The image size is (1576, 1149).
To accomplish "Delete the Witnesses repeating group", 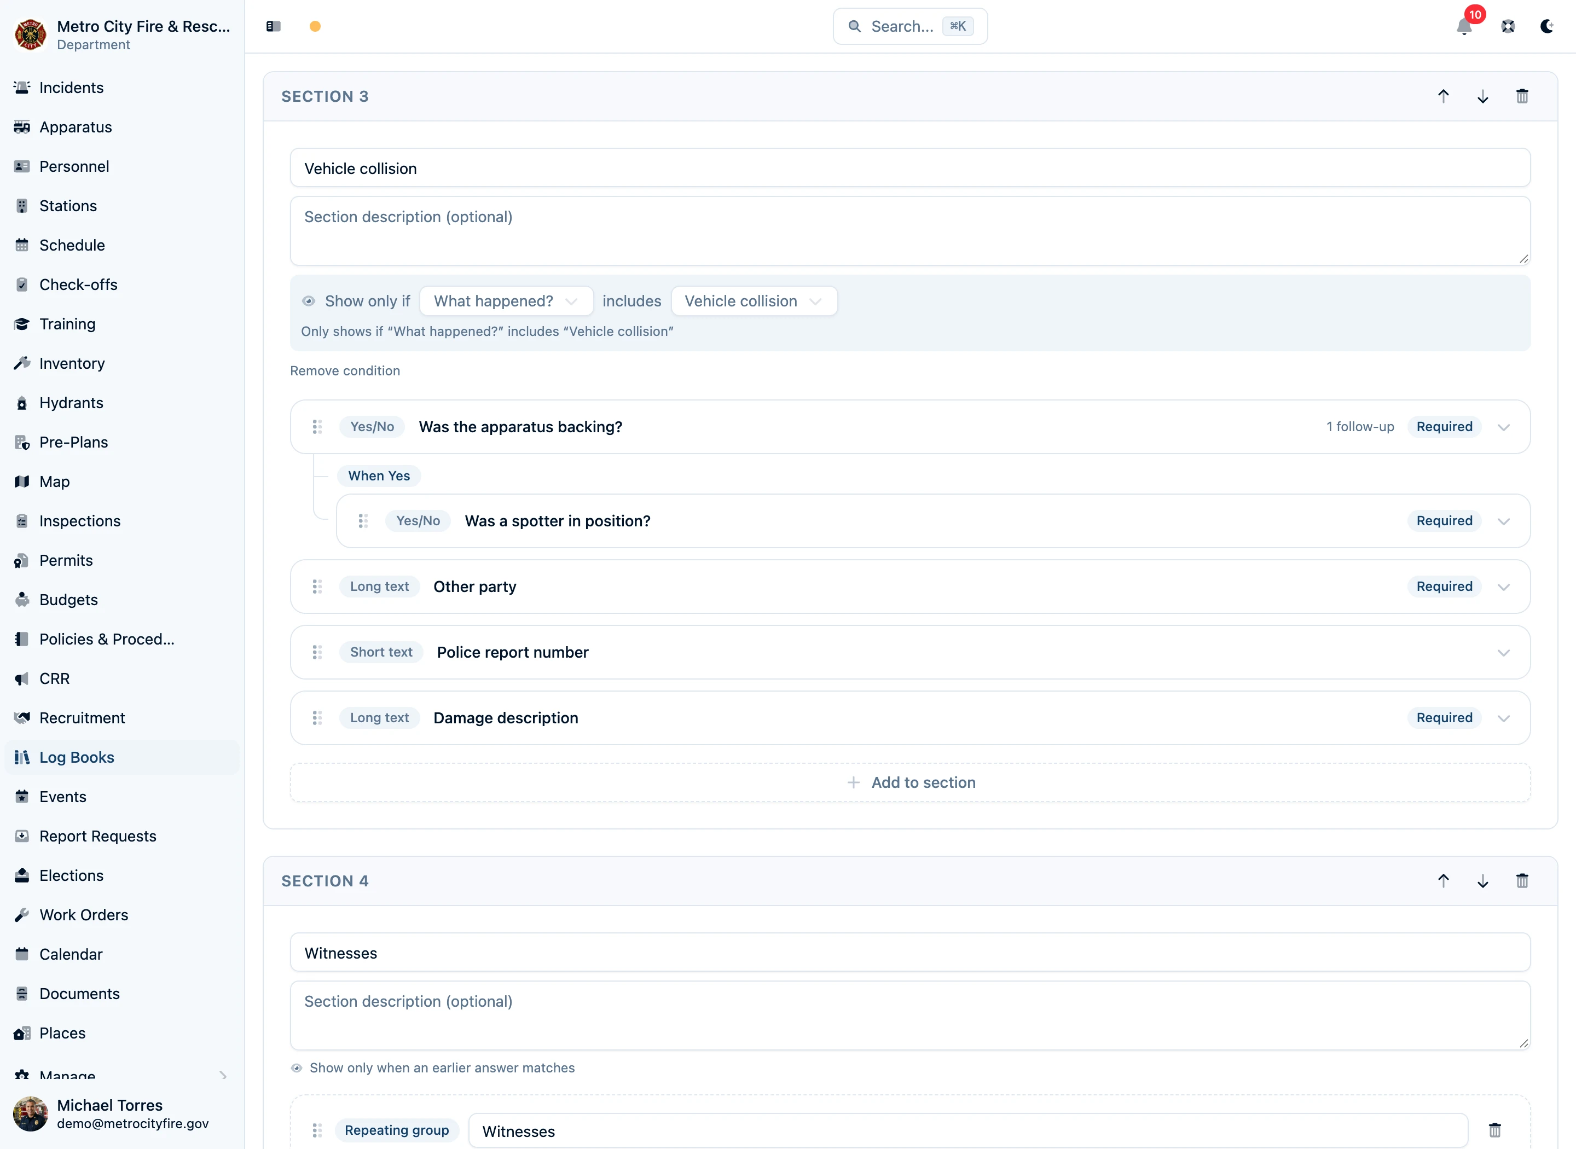I will 1494,1130.
